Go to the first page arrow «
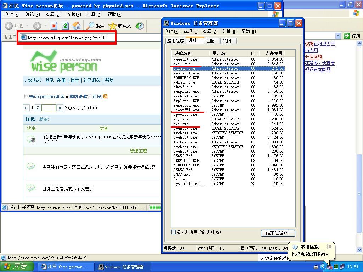Image resolution: width=363 pixels, height=272 pixels. 26,108
